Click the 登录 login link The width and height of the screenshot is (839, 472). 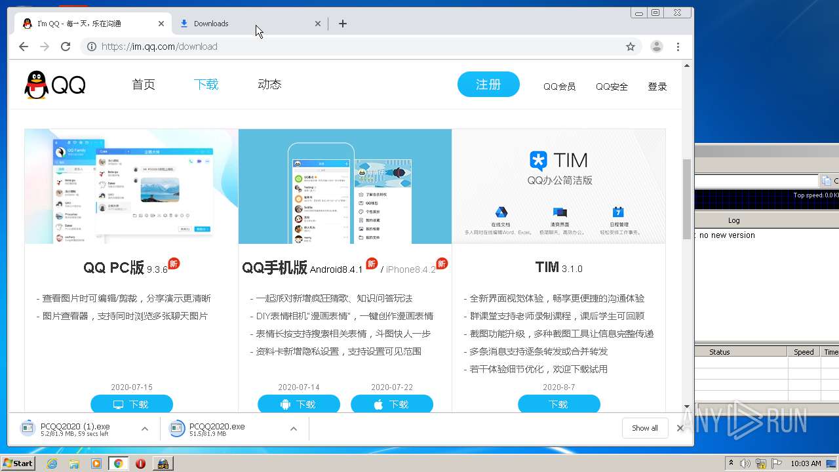(657, 87)
